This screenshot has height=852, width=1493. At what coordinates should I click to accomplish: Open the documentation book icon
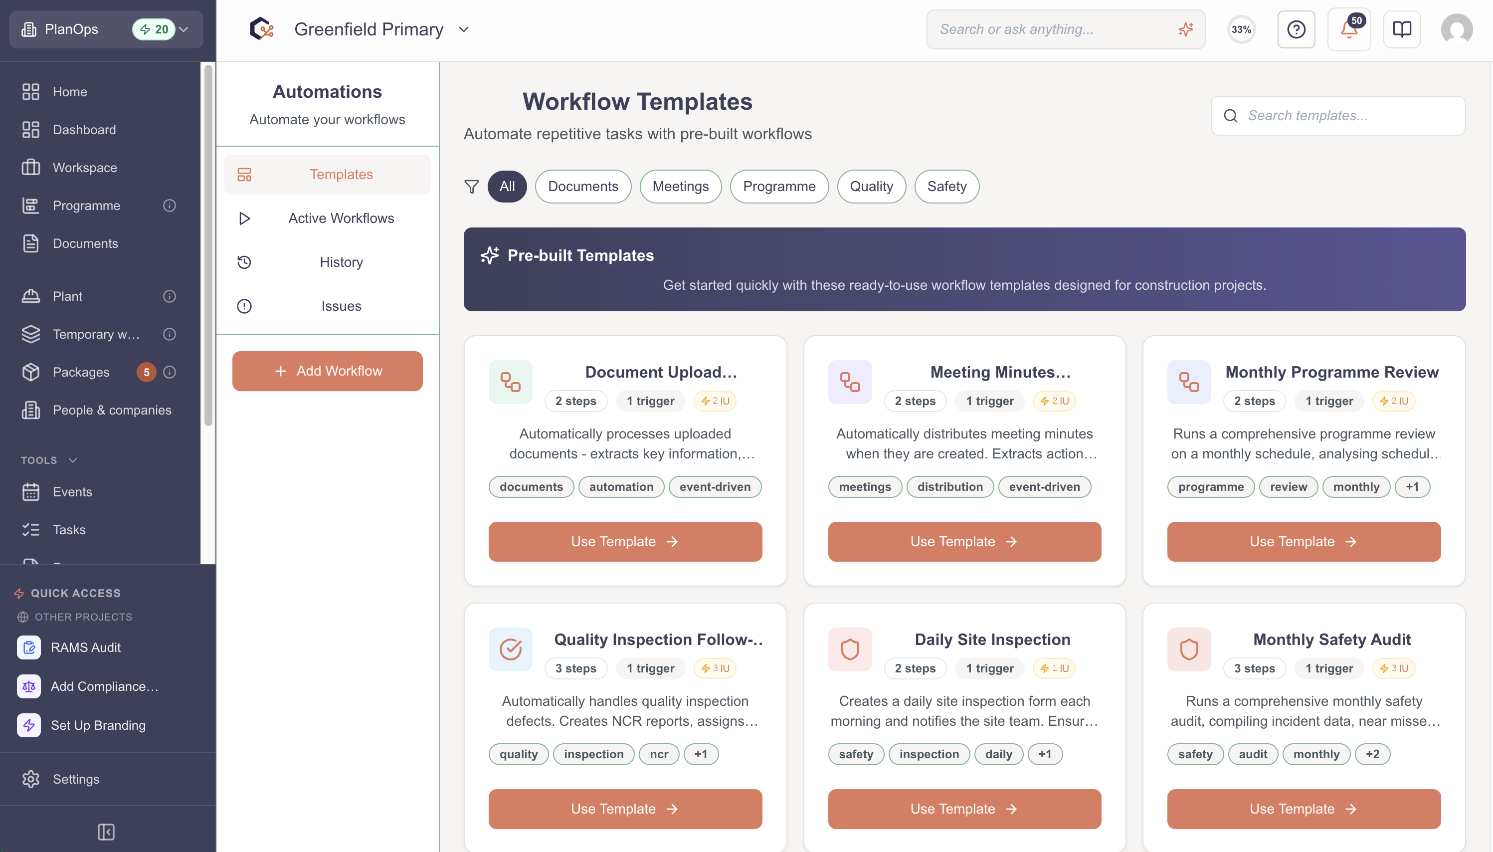tap(1402, 29)
